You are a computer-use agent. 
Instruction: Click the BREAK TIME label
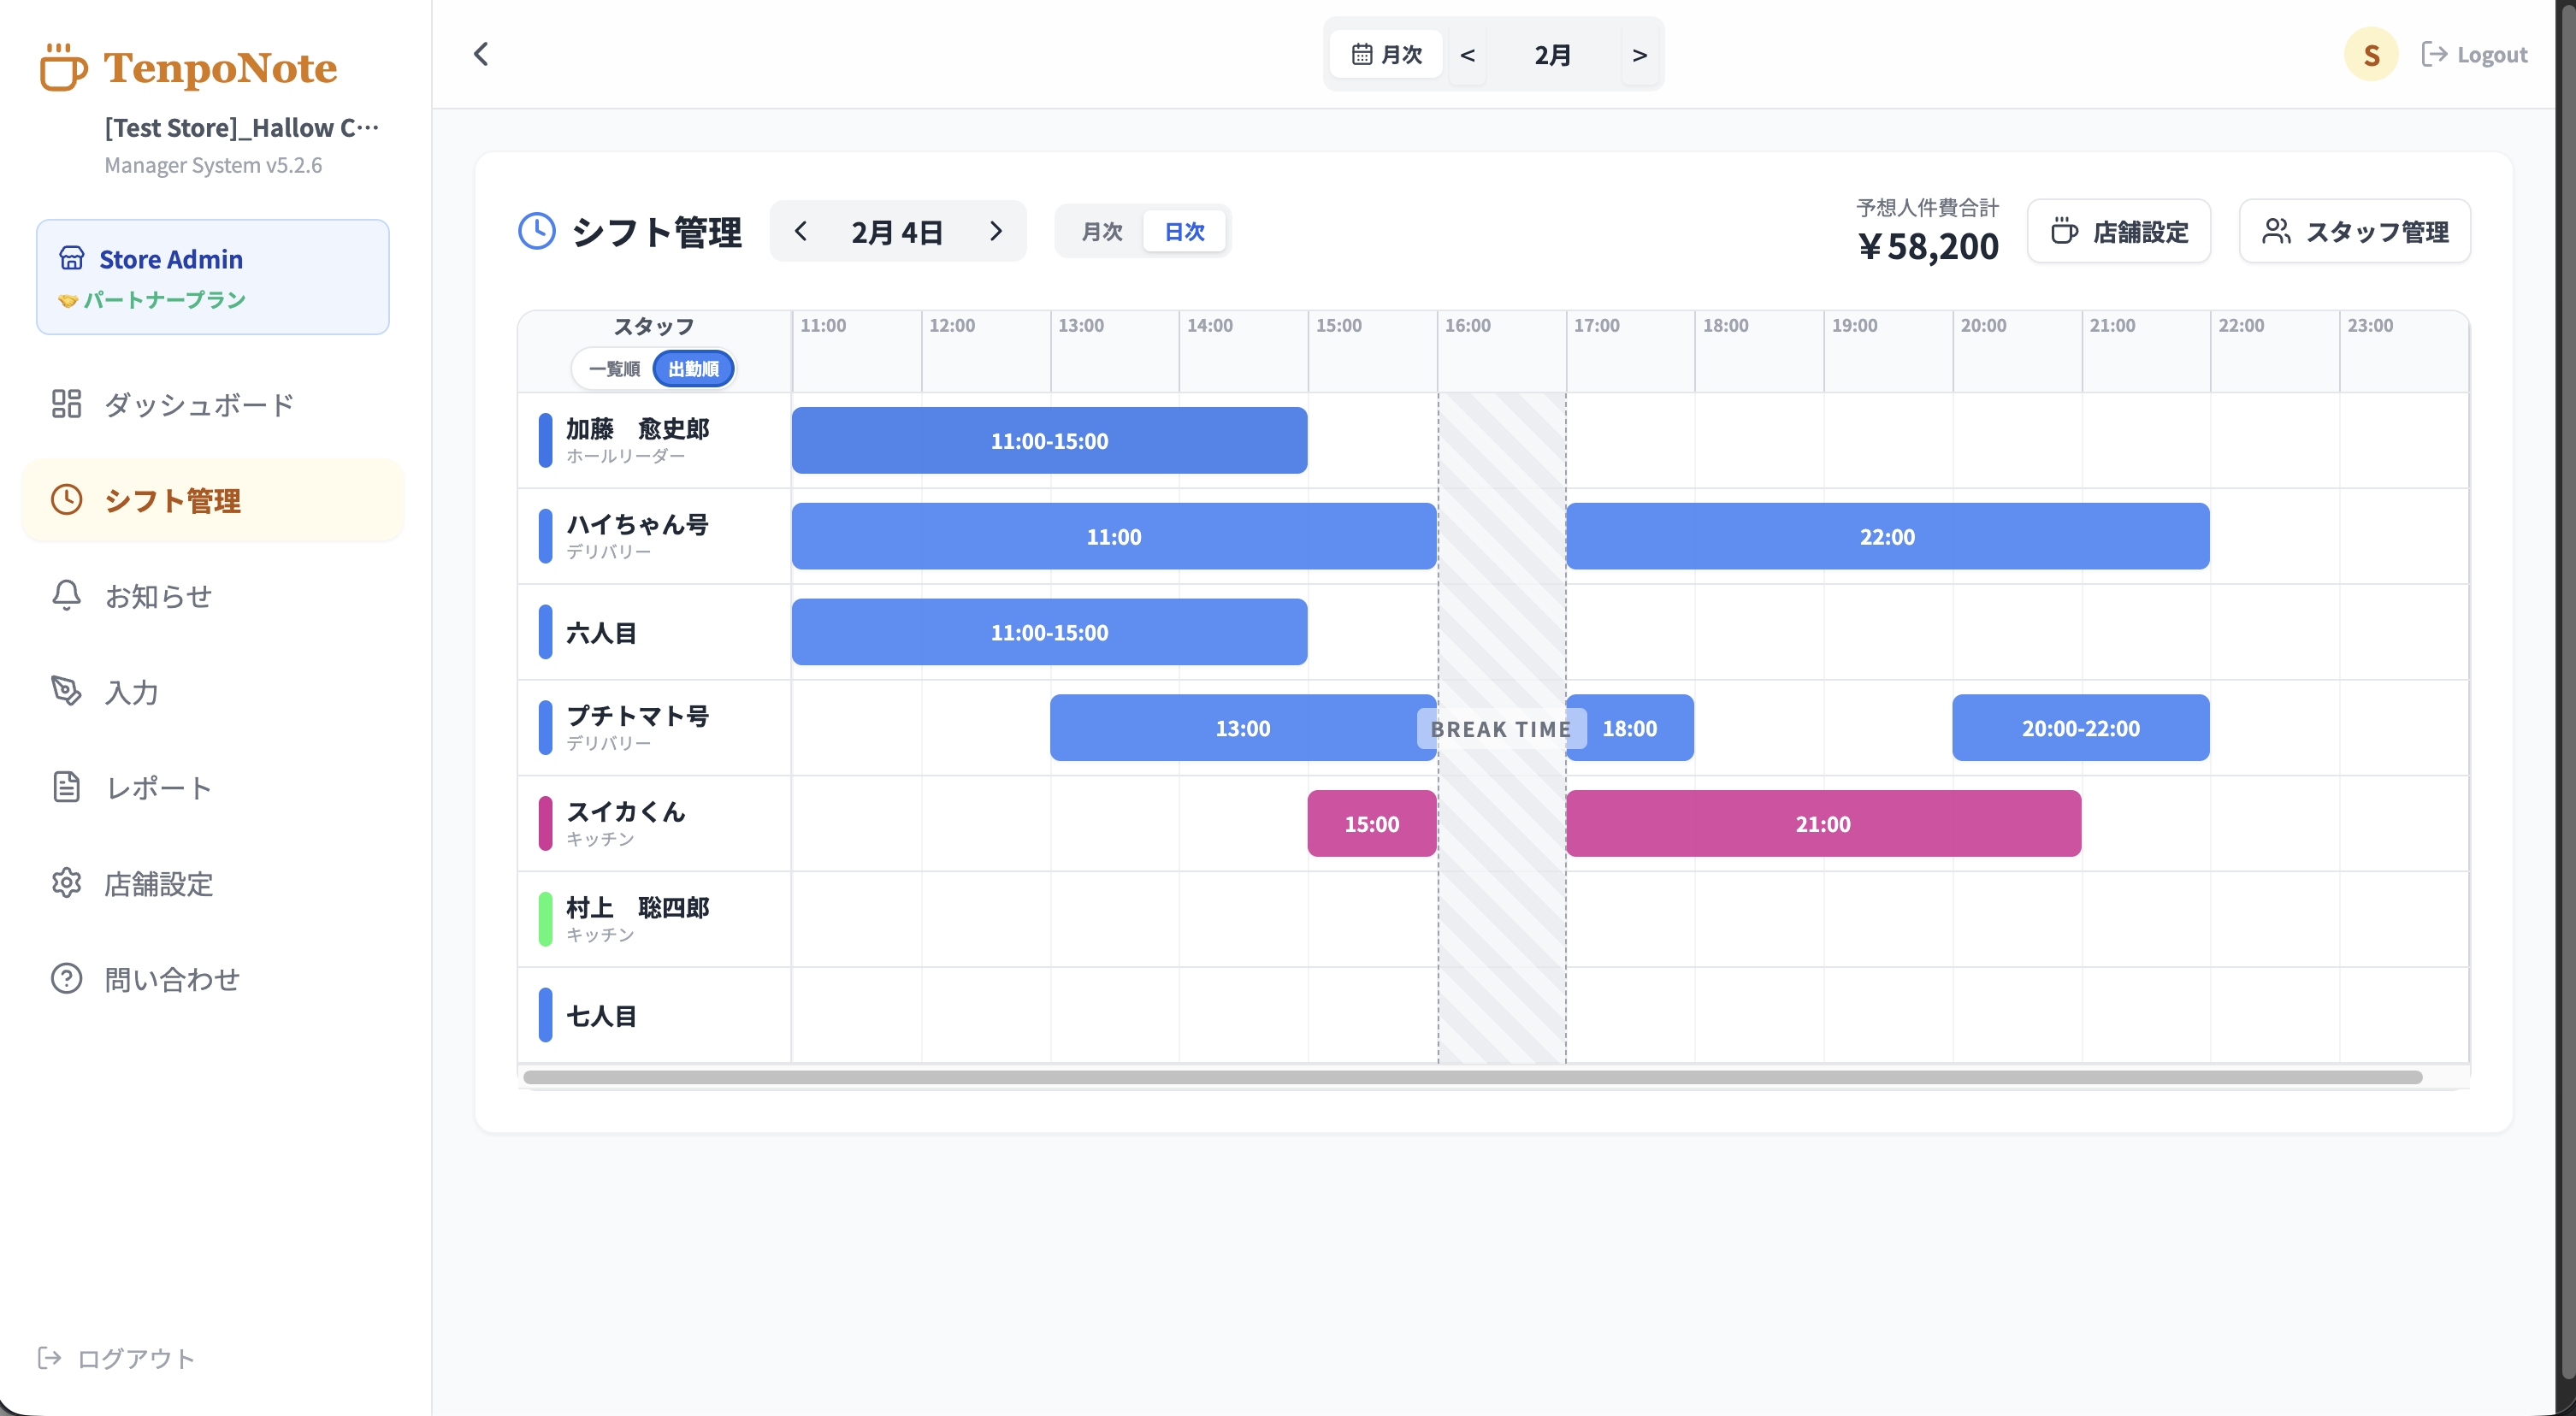[1501, 729]
